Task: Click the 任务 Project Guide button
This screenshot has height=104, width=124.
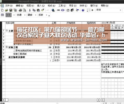Action: click(9, 15)
